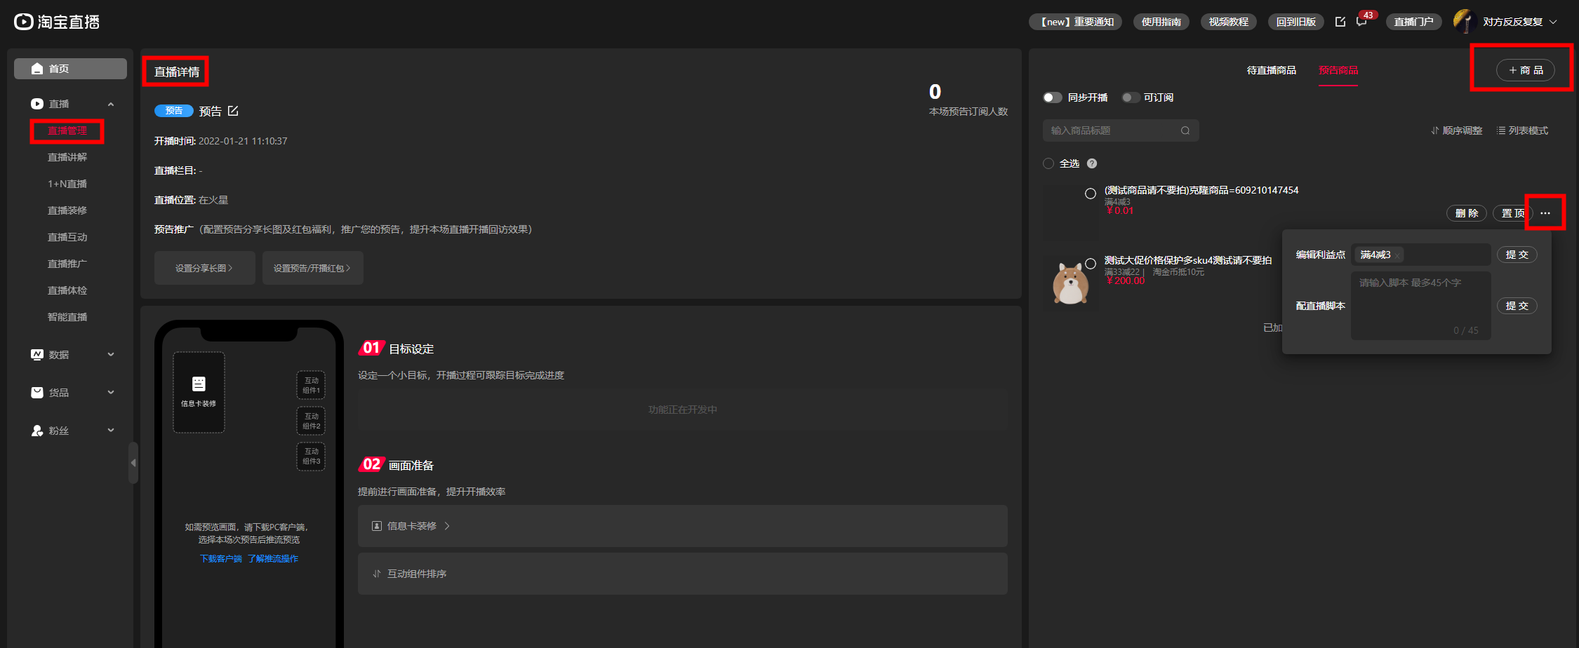Go to 智能直播 in sidebar
1579x648 pixels.
tap(67, 317)
